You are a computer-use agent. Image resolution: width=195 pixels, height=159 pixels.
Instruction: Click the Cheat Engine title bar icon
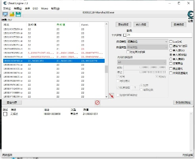pyautogui.click(x=5, y=3)
